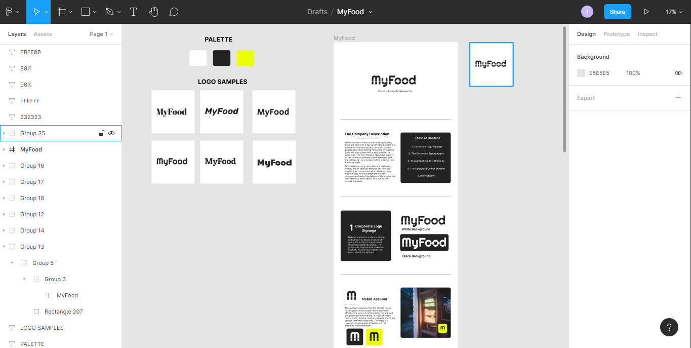
Task: Switch to the Prototype tab
Action: [617, 34]
